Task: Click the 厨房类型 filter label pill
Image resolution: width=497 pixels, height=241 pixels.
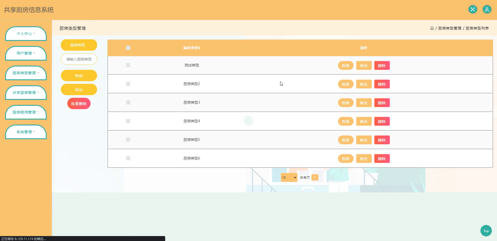Action: [x=79, y=45]
